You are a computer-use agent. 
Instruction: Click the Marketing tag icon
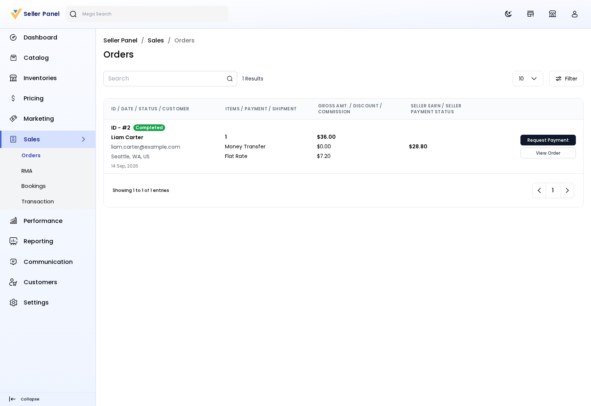point(13,118)
